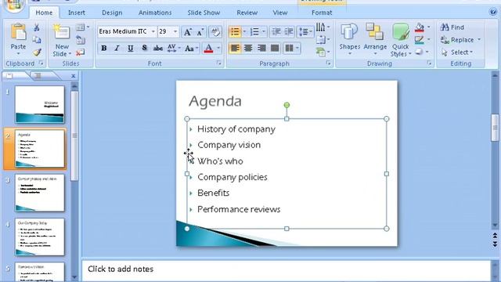Apply Shape Outline color

pos(420,40)
